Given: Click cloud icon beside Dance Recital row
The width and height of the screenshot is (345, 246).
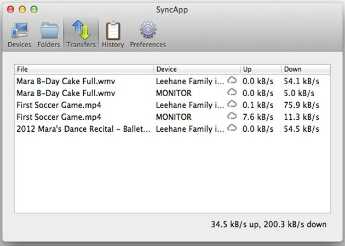Looking at the screenshot, I should (232, 129).
